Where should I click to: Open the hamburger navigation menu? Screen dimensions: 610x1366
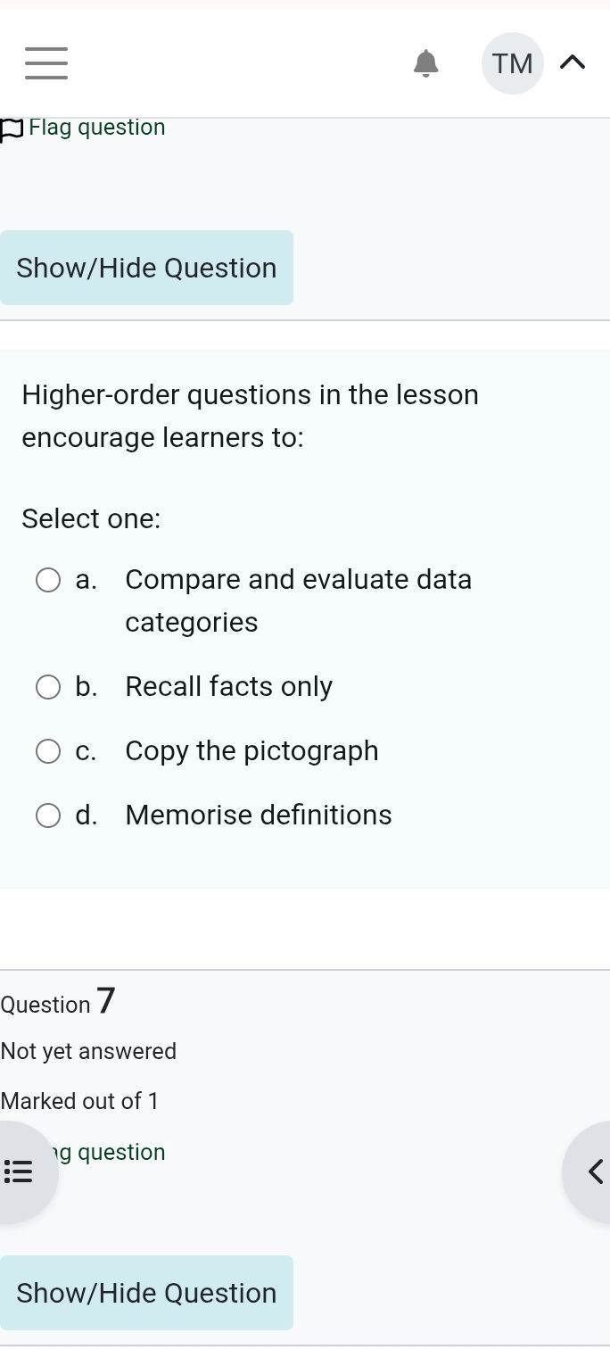click(x=45, y=63)
